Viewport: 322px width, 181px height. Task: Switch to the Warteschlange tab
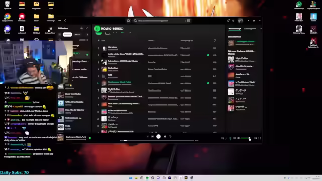tap(235, 29)
